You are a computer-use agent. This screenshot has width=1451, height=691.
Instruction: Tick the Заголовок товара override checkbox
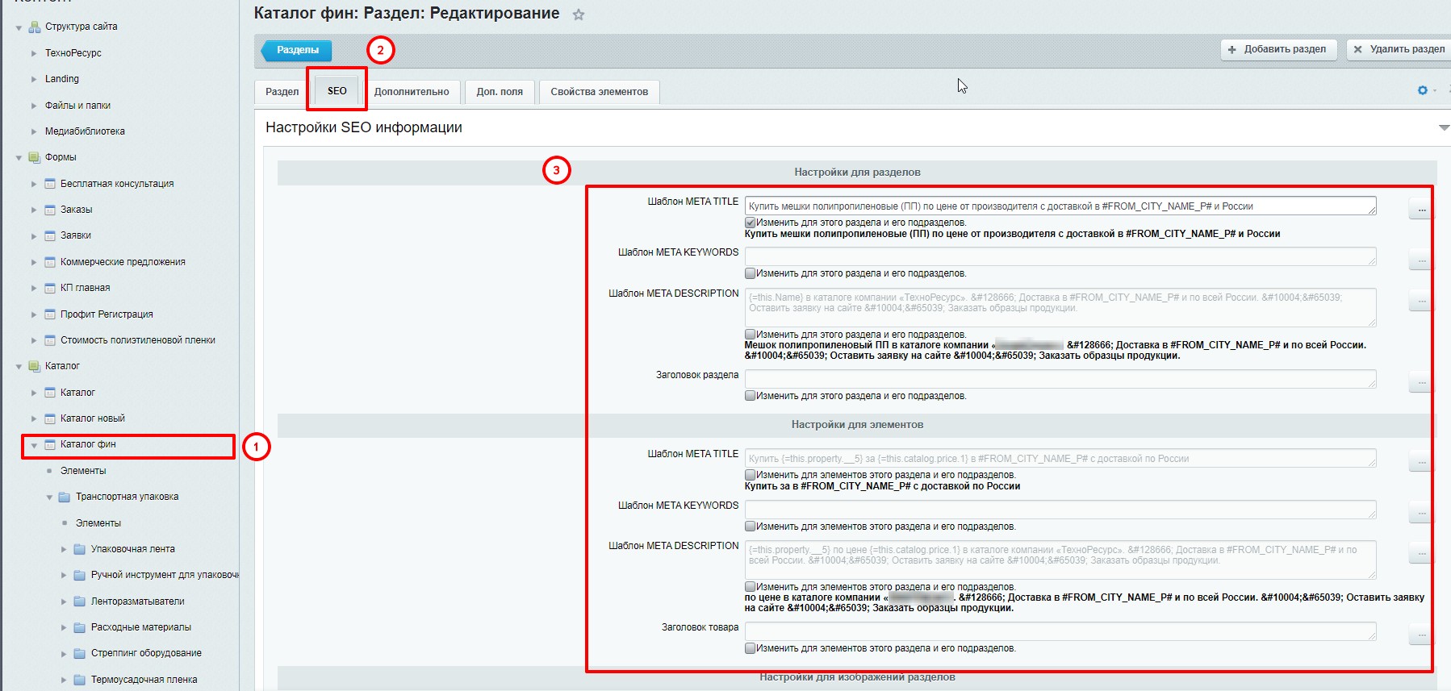[750, 648]
